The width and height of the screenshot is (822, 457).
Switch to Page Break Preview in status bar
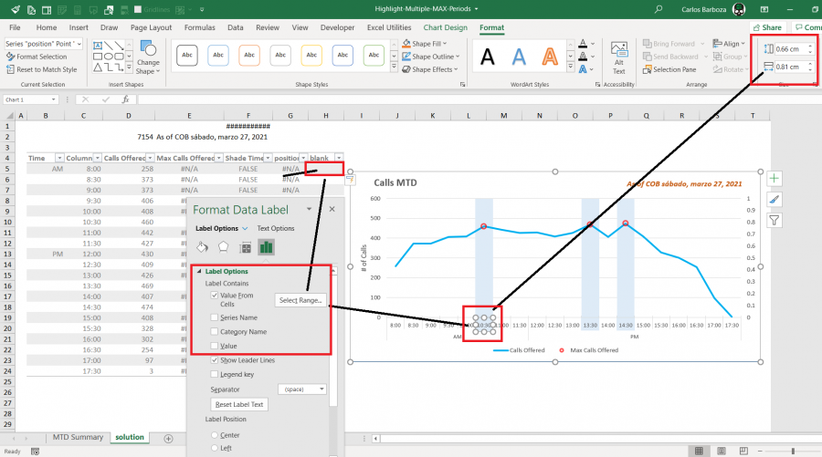743,451
